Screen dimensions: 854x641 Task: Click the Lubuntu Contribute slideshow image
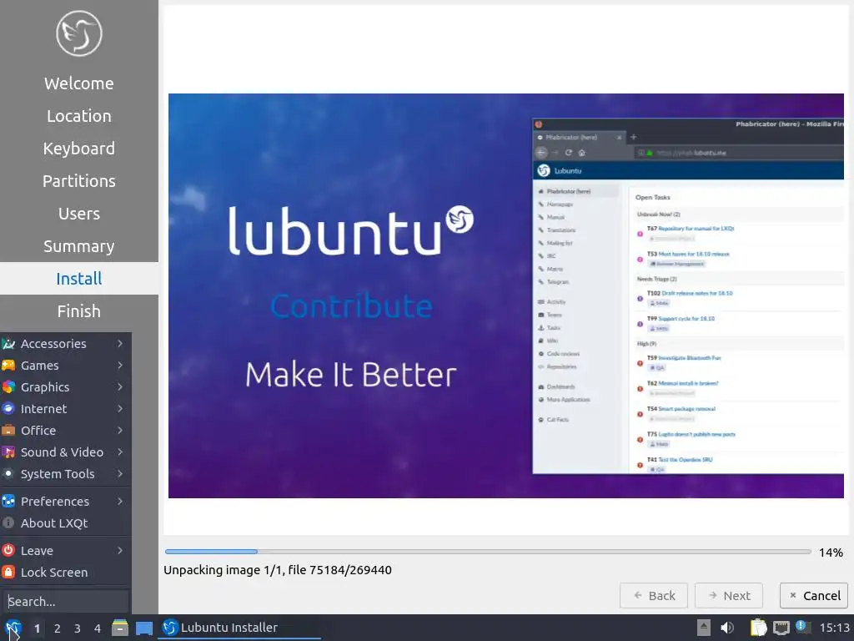tap(506, 295)
